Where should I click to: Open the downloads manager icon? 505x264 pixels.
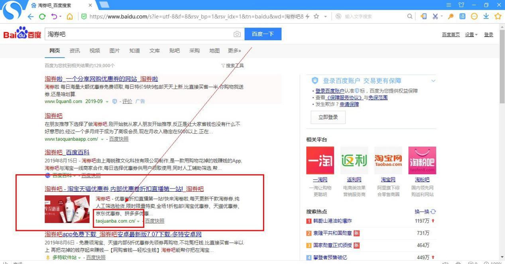pos(486,16)
